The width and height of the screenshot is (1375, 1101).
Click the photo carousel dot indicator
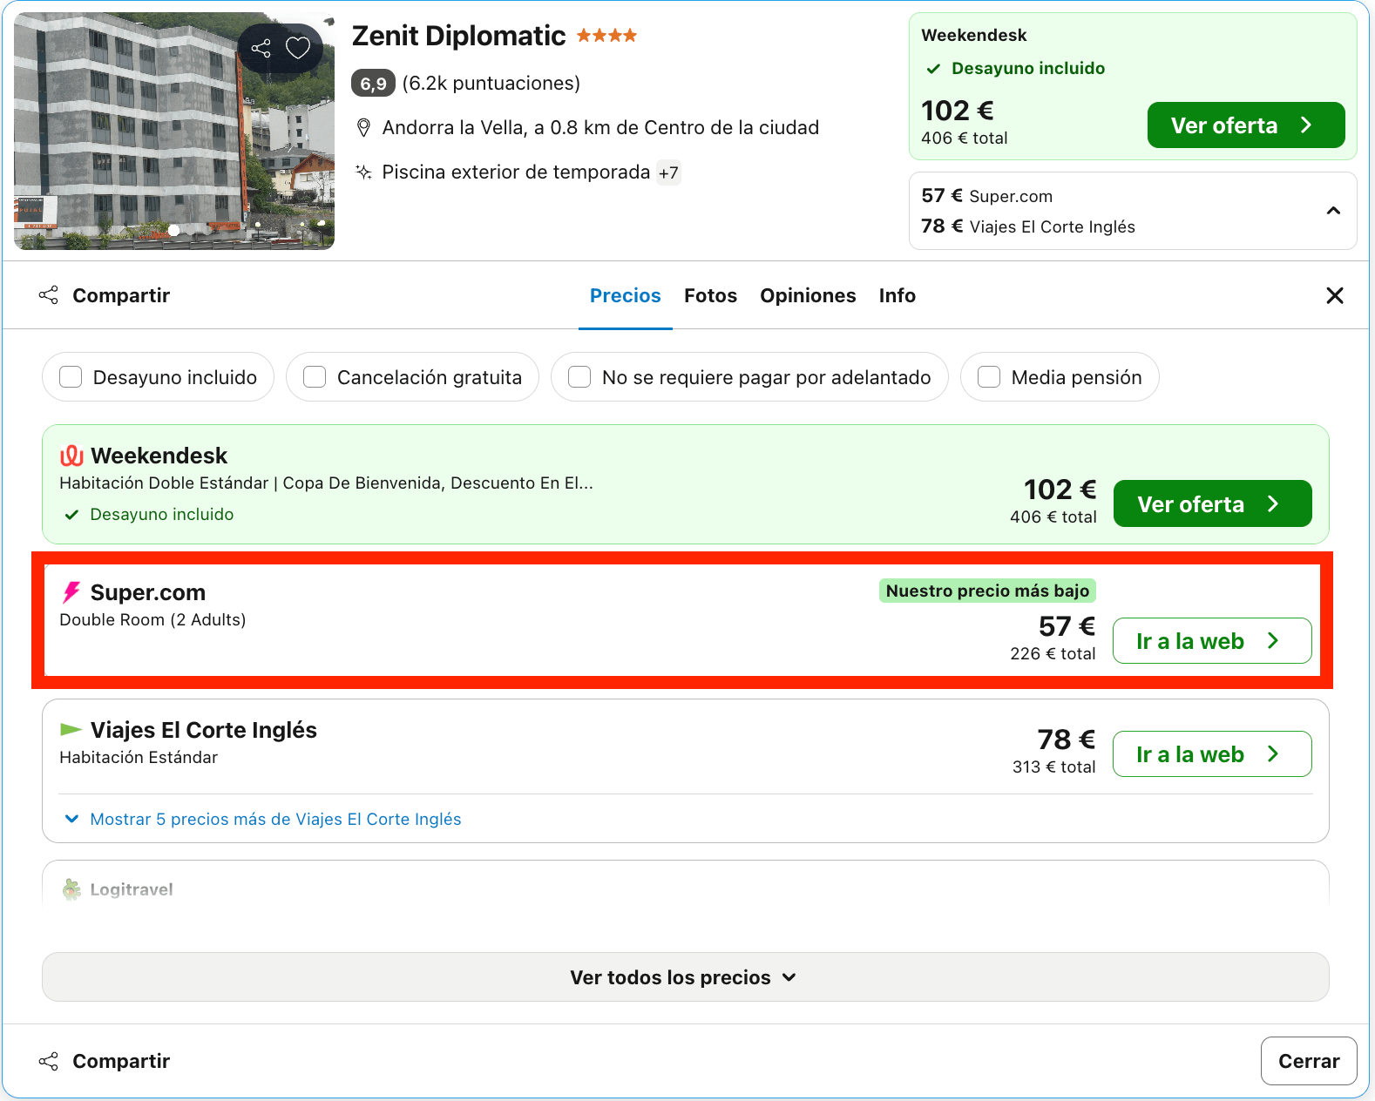point(174,231)
